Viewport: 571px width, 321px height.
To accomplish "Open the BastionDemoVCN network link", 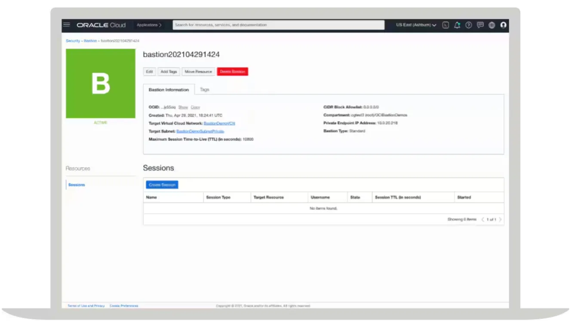I will coord(219,123).
